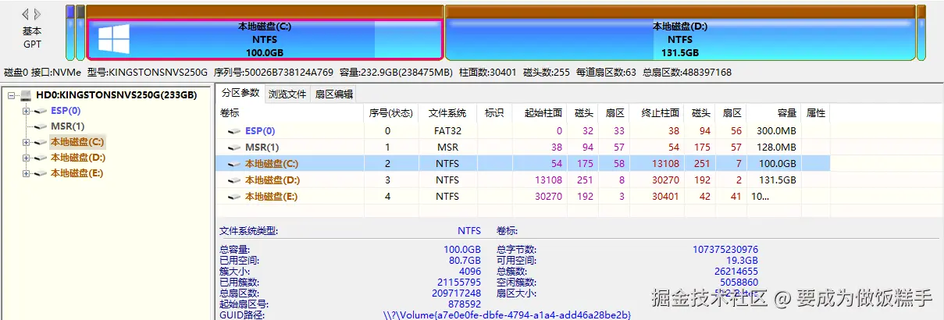Click 型号:KINGSTONSNVS250G in the disk info line
944x320 pixels.
[x=148, y=73]
